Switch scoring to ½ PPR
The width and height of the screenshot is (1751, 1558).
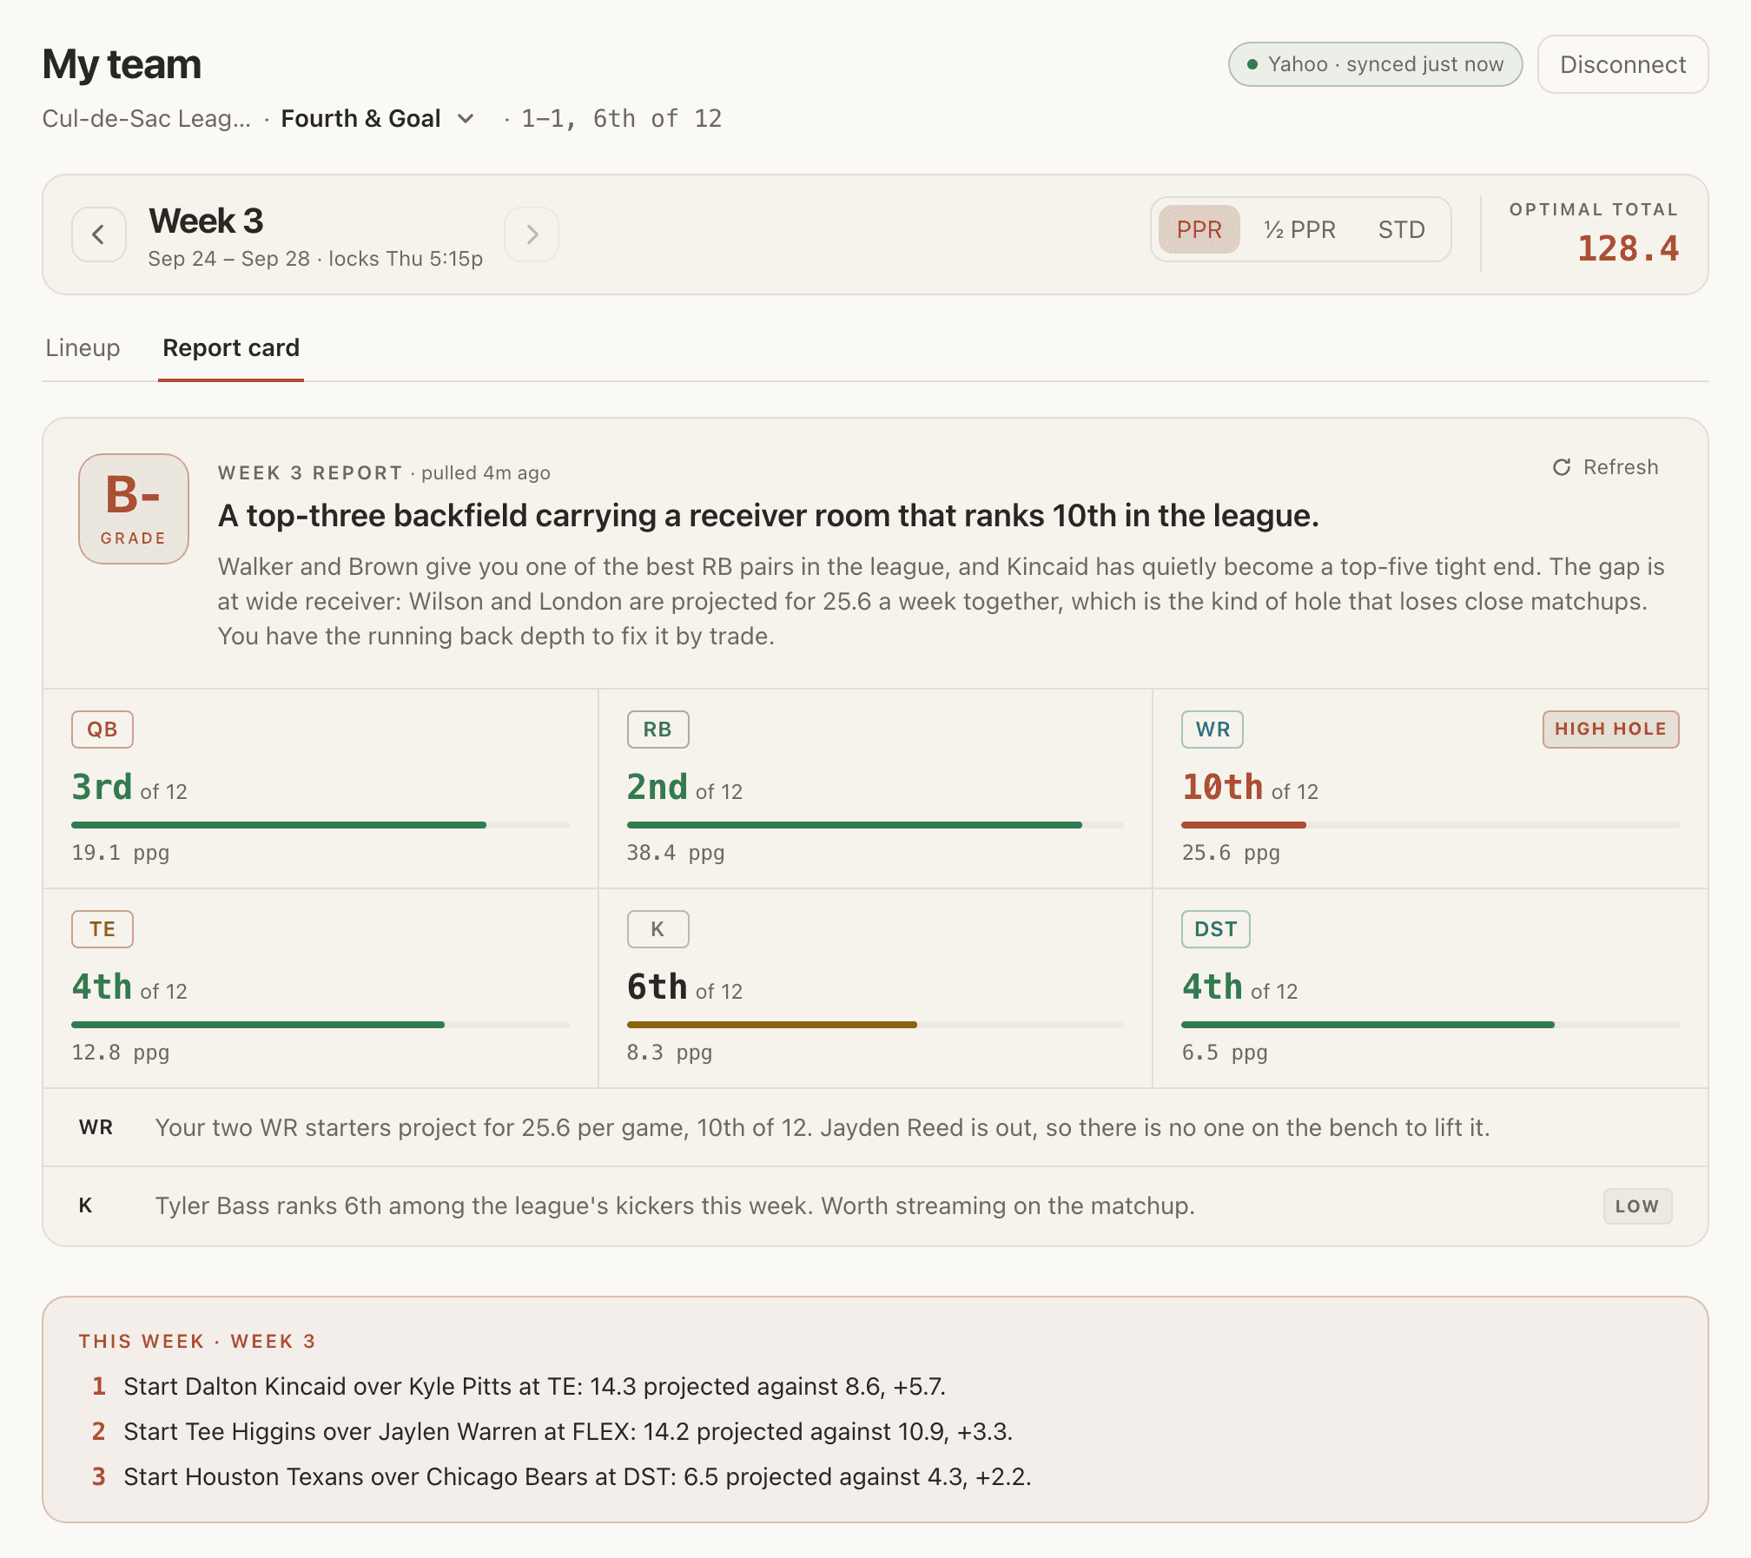1300,229
